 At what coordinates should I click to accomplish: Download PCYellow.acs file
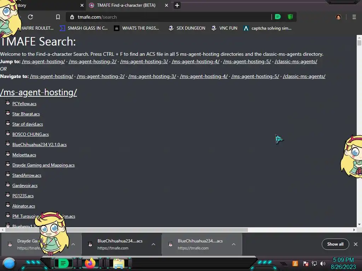tap(24, 104)
